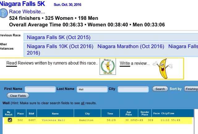Click the Search button
The width and height of the screenshot is (198, 134).
[x=160, y=89]
